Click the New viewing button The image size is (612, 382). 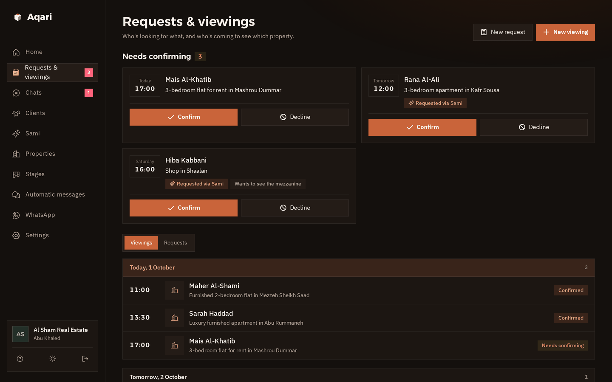(x=565, y=32)
